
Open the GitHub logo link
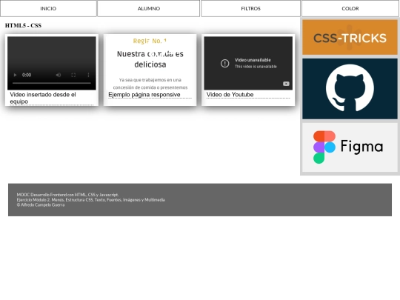point(350,89)
